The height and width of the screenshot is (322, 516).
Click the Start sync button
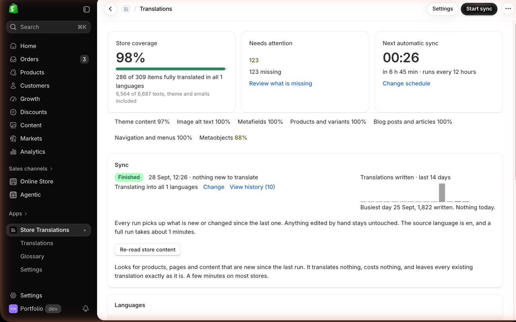479,9
